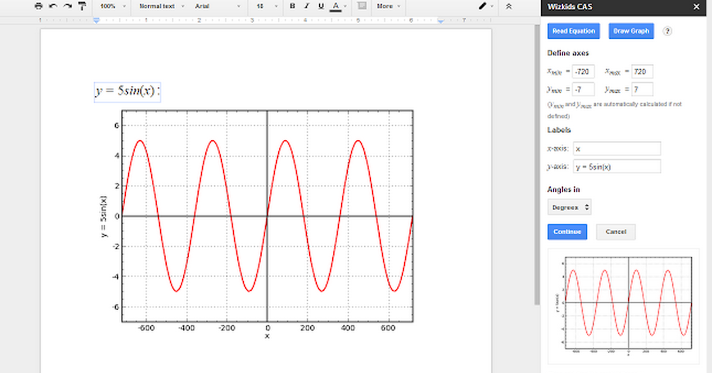Toggle Underline formatting

[321, 6]
